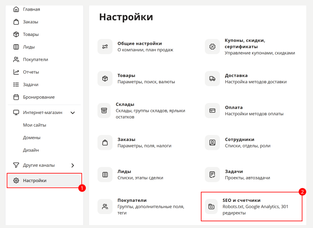313x228 pixels.
Task: Click the funnel icon beside Другие каналы
Action: click(16, 165)
